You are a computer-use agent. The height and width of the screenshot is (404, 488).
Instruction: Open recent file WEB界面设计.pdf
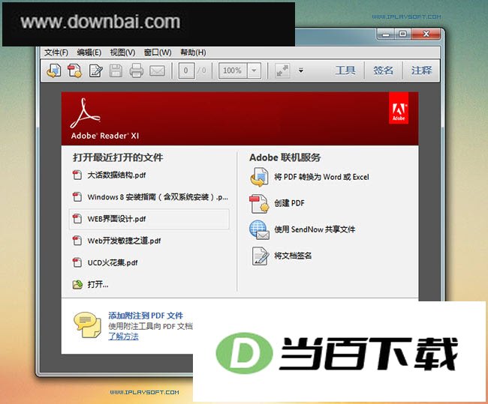click(x=116, y=219)
